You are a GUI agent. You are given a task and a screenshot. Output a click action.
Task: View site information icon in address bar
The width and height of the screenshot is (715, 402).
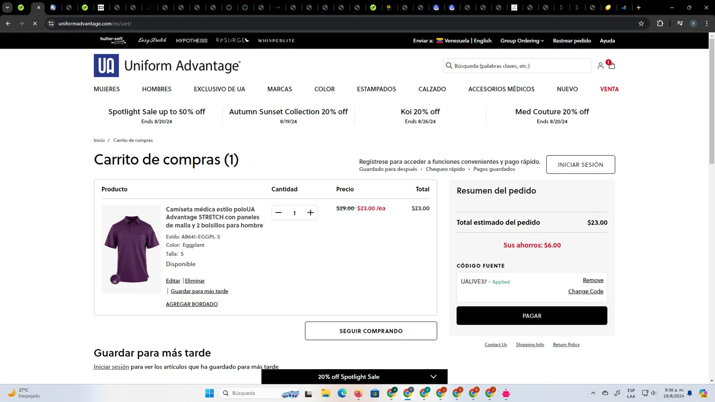(51, 23)
